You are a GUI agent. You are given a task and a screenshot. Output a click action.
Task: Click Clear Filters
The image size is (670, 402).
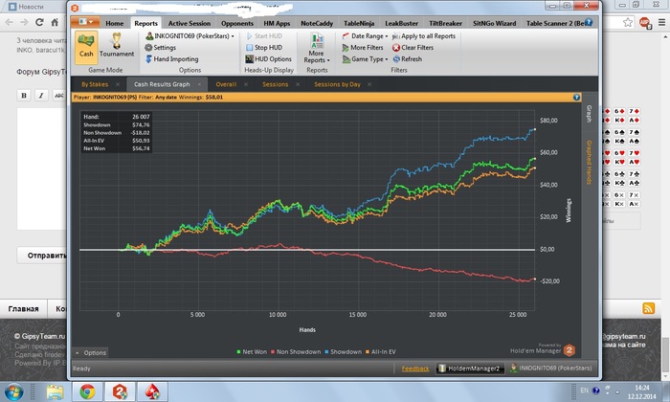click(413, 48)
